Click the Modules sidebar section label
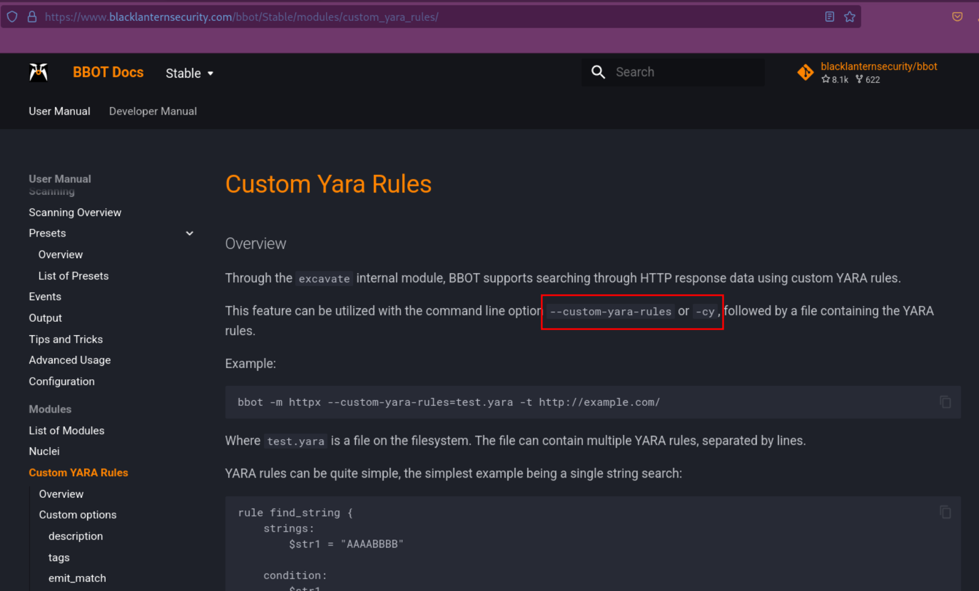979x591 pixels. click(50, 409)
